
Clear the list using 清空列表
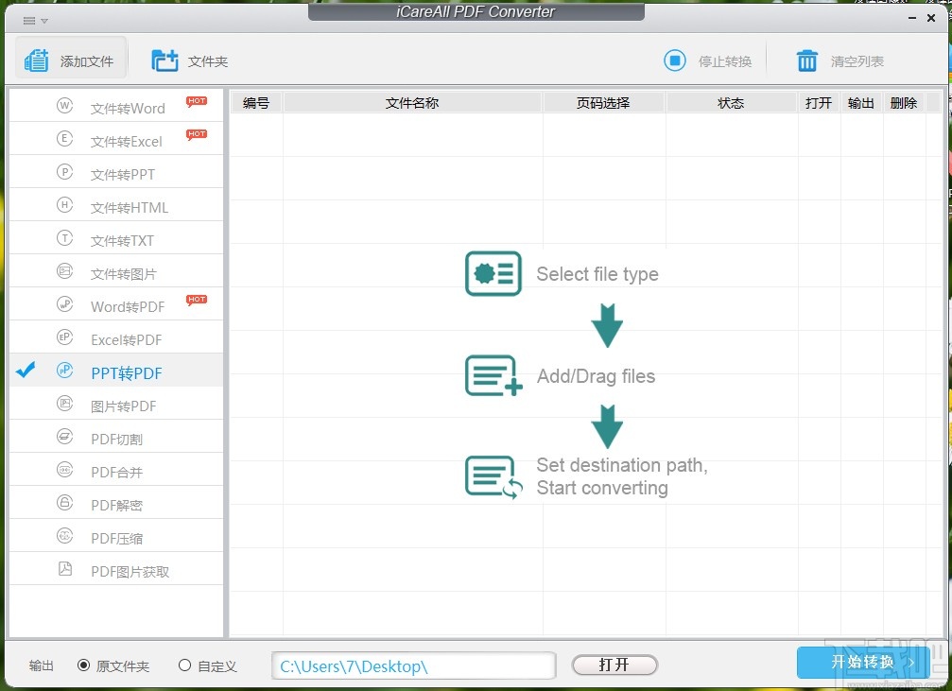839,60
